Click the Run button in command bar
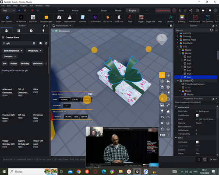This screenshot has width=219, height=175. (x=213, y=159)
